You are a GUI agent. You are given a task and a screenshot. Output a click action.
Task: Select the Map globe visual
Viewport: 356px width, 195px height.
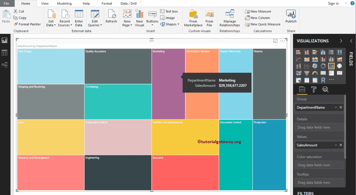coord(340,66)
